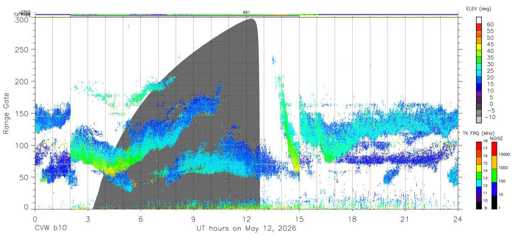Click the 'CVW b10' radar beam label

[x=50, y=229]
